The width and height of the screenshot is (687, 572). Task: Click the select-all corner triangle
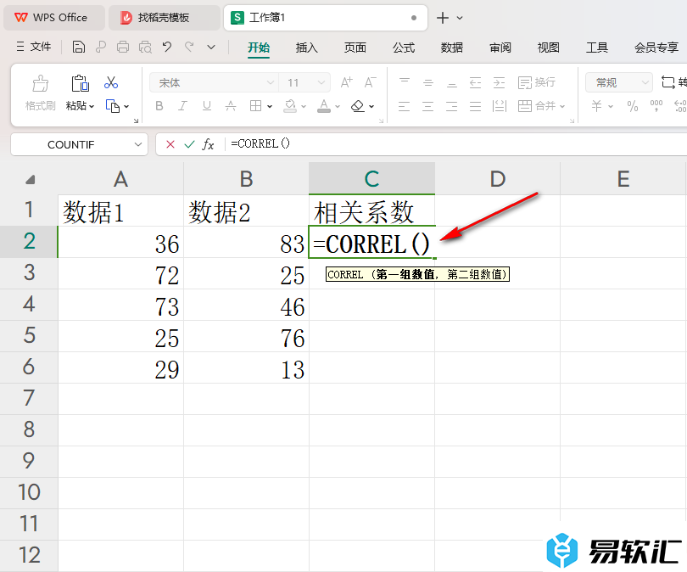pos(30,179)
